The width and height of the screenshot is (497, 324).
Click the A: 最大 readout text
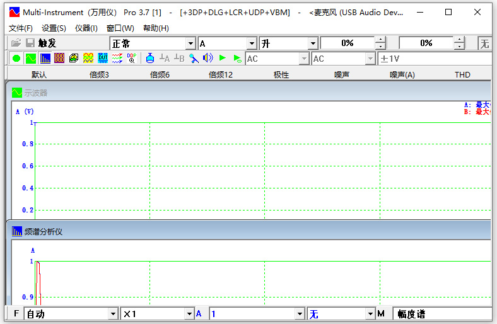(x=477, y=105)
